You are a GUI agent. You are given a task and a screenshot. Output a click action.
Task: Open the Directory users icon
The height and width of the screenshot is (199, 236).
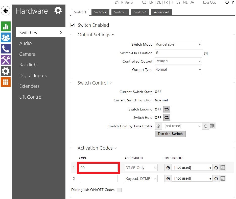pyautogui.click(x=6, y=38)
